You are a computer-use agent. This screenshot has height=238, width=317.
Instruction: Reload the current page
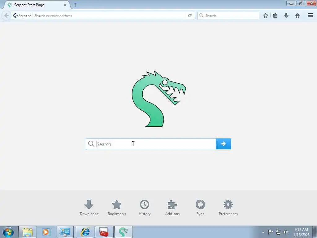190,15
